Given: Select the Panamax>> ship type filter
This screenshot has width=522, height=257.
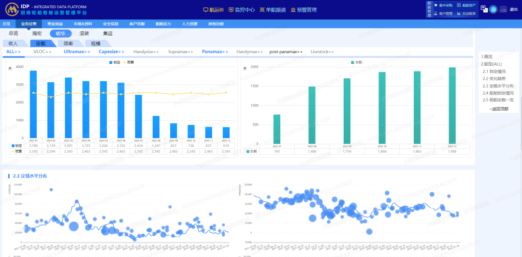Looking at the screenshot, I should coord(215,52).
